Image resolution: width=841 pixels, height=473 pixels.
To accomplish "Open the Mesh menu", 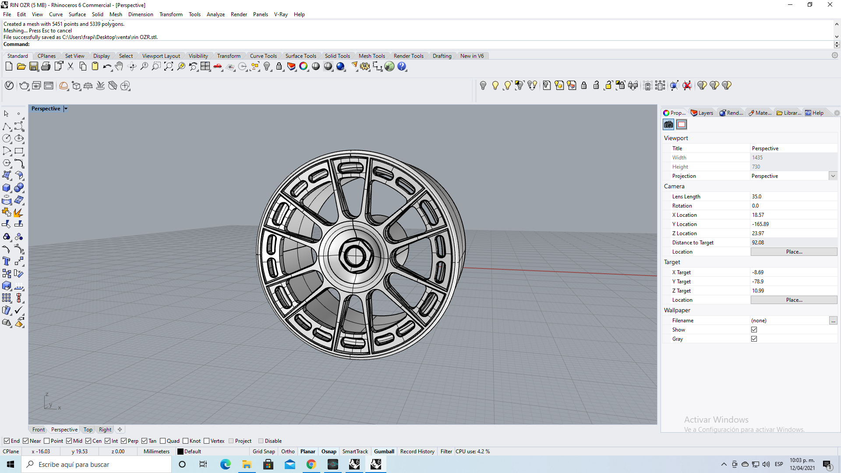I will pos(116,14).
